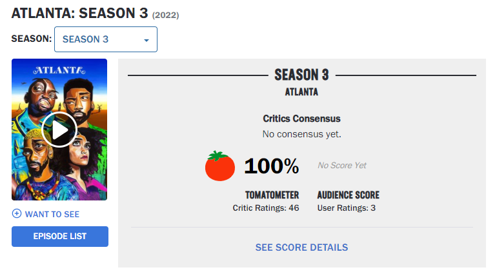Click the Season 3 heading in the score panel
The image size is (497, 272).
[301, 75]
